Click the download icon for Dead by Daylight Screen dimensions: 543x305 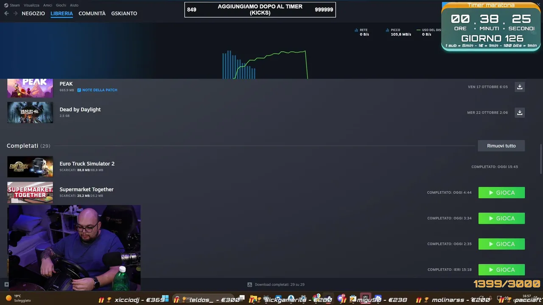click(520, 113)
